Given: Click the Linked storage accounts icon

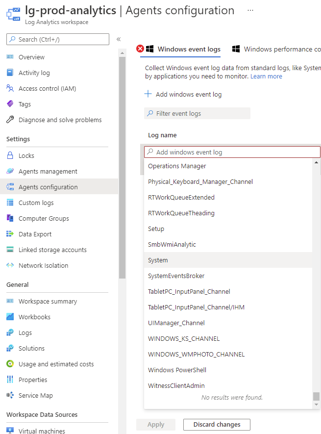Looking at the screenshot, I should 10,250.
